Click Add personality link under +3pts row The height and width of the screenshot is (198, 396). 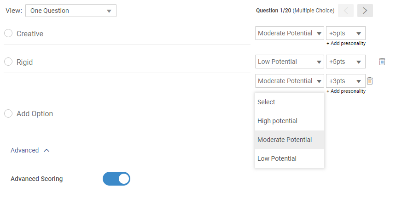(346, 91)
